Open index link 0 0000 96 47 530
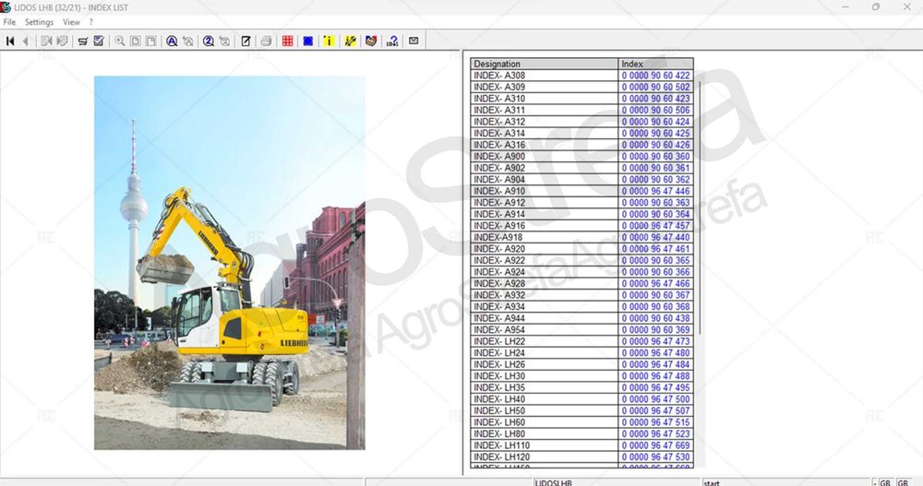This screenshot has height=486, width=923. [x=655, y=457]
